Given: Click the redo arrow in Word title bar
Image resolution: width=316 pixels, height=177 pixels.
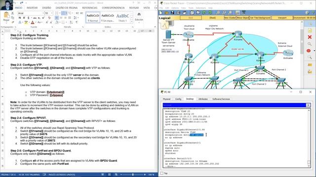Looking at the screenshot, I should point(21,3).
